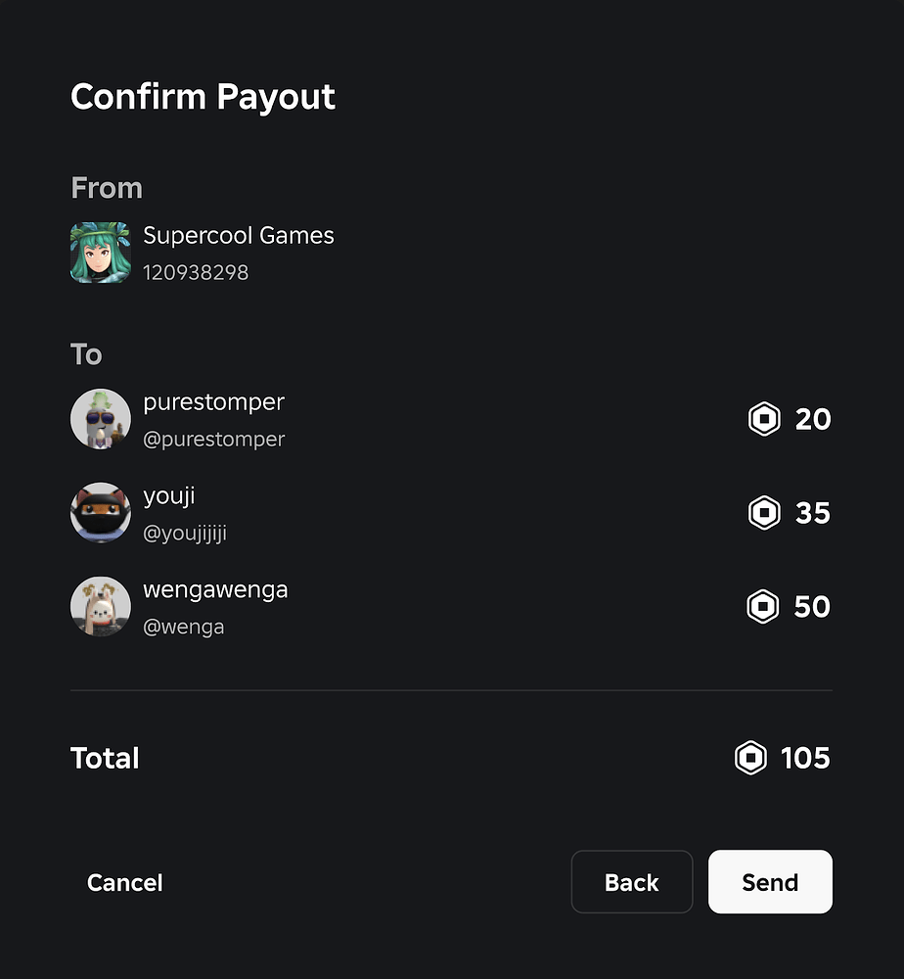Open purestomper's profile by clicking their name
This screenshot has width=904, height=979.
(x=213, y=401)
